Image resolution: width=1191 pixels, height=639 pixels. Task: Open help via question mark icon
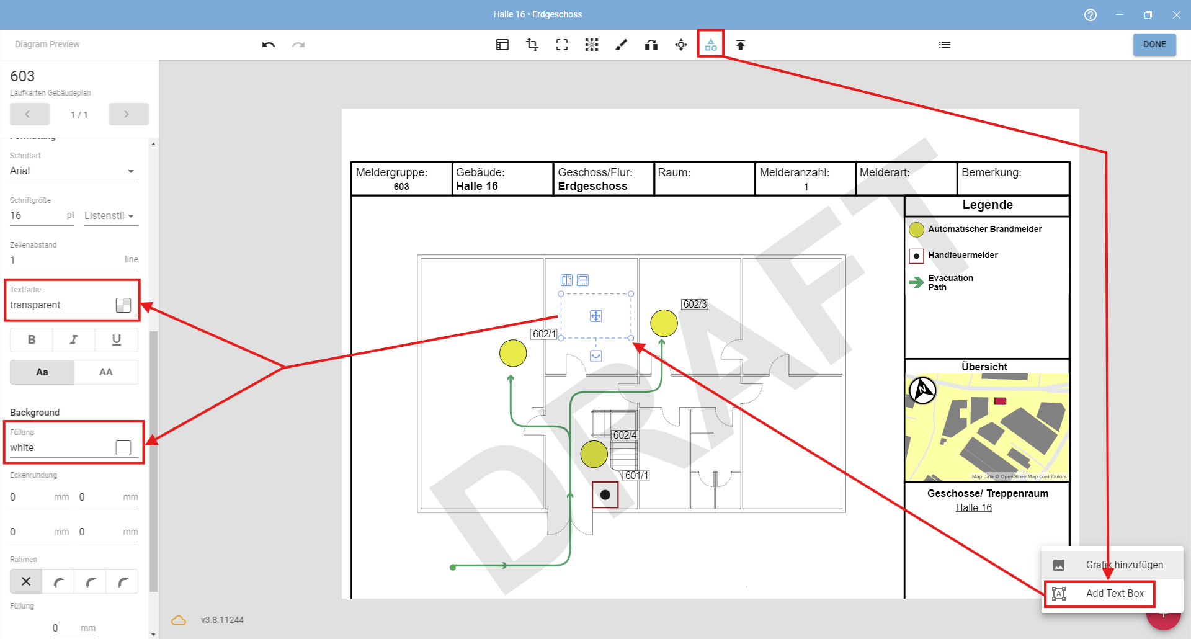(1091, 15)
